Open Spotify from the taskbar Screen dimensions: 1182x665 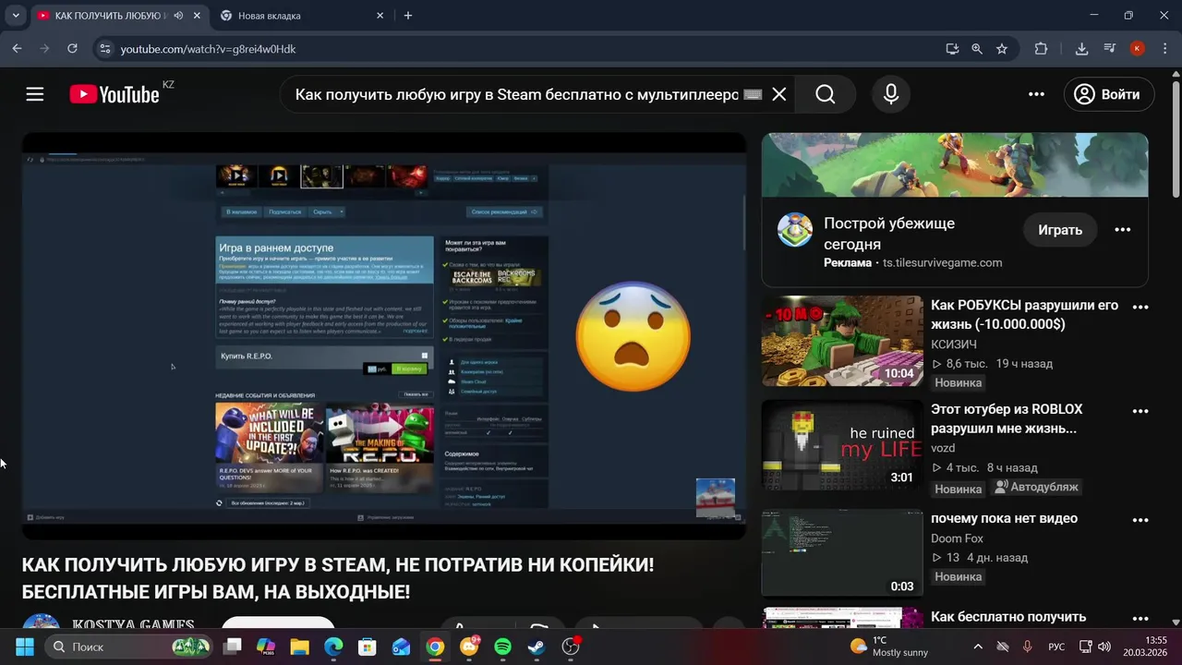[502, 647]
